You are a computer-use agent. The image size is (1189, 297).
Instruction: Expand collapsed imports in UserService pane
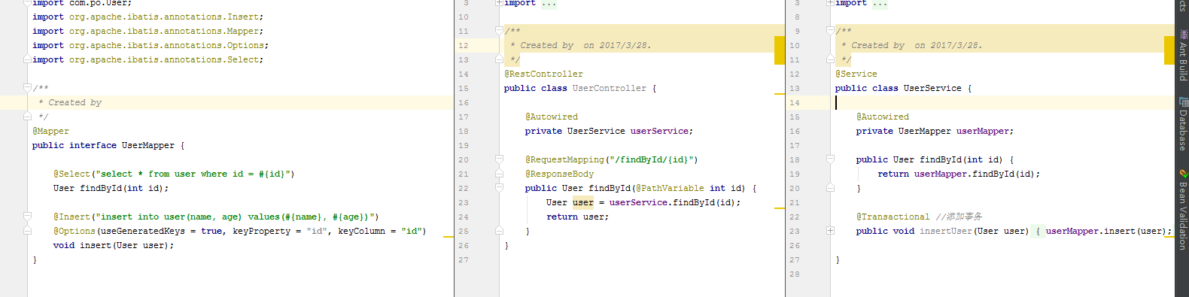click(830, 3)
